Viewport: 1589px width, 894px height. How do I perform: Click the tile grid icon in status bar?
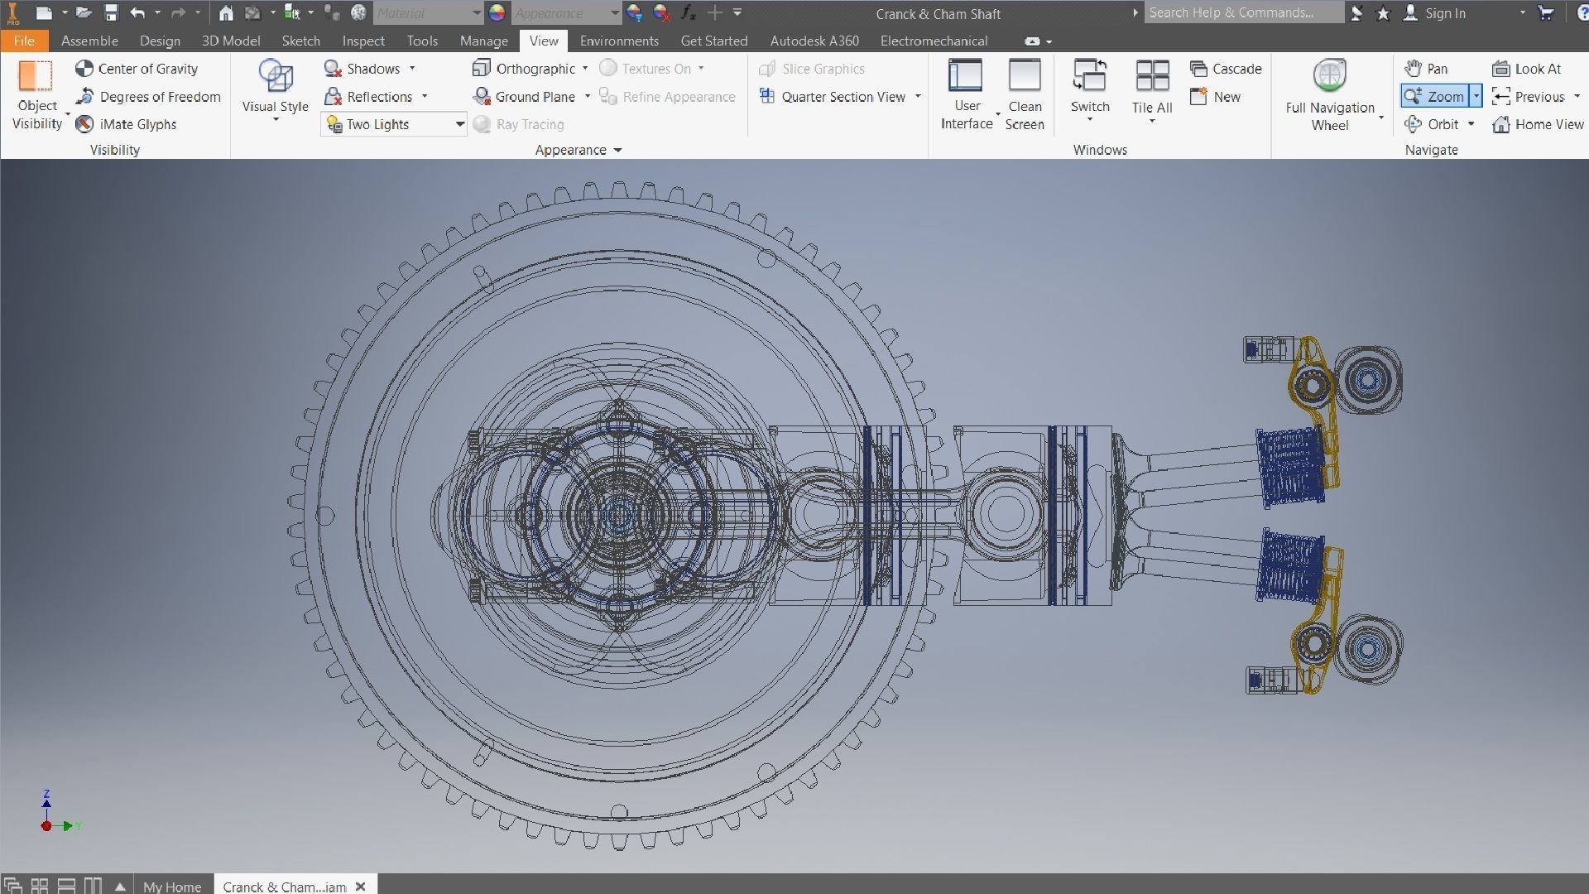pyautogui.click(x=39, y=886)
